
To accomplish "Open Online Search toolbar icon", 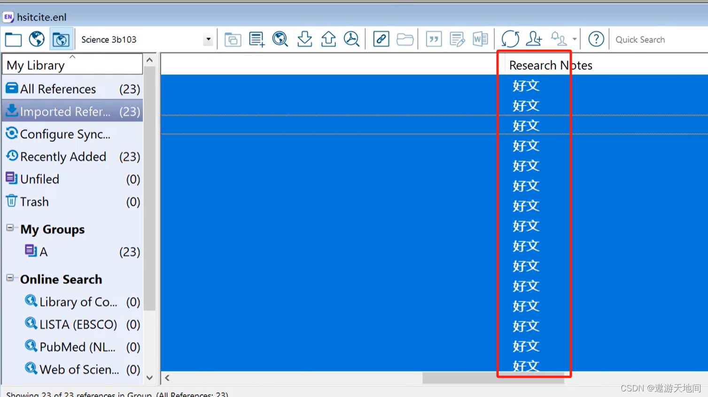I will (x=280, y=39).
